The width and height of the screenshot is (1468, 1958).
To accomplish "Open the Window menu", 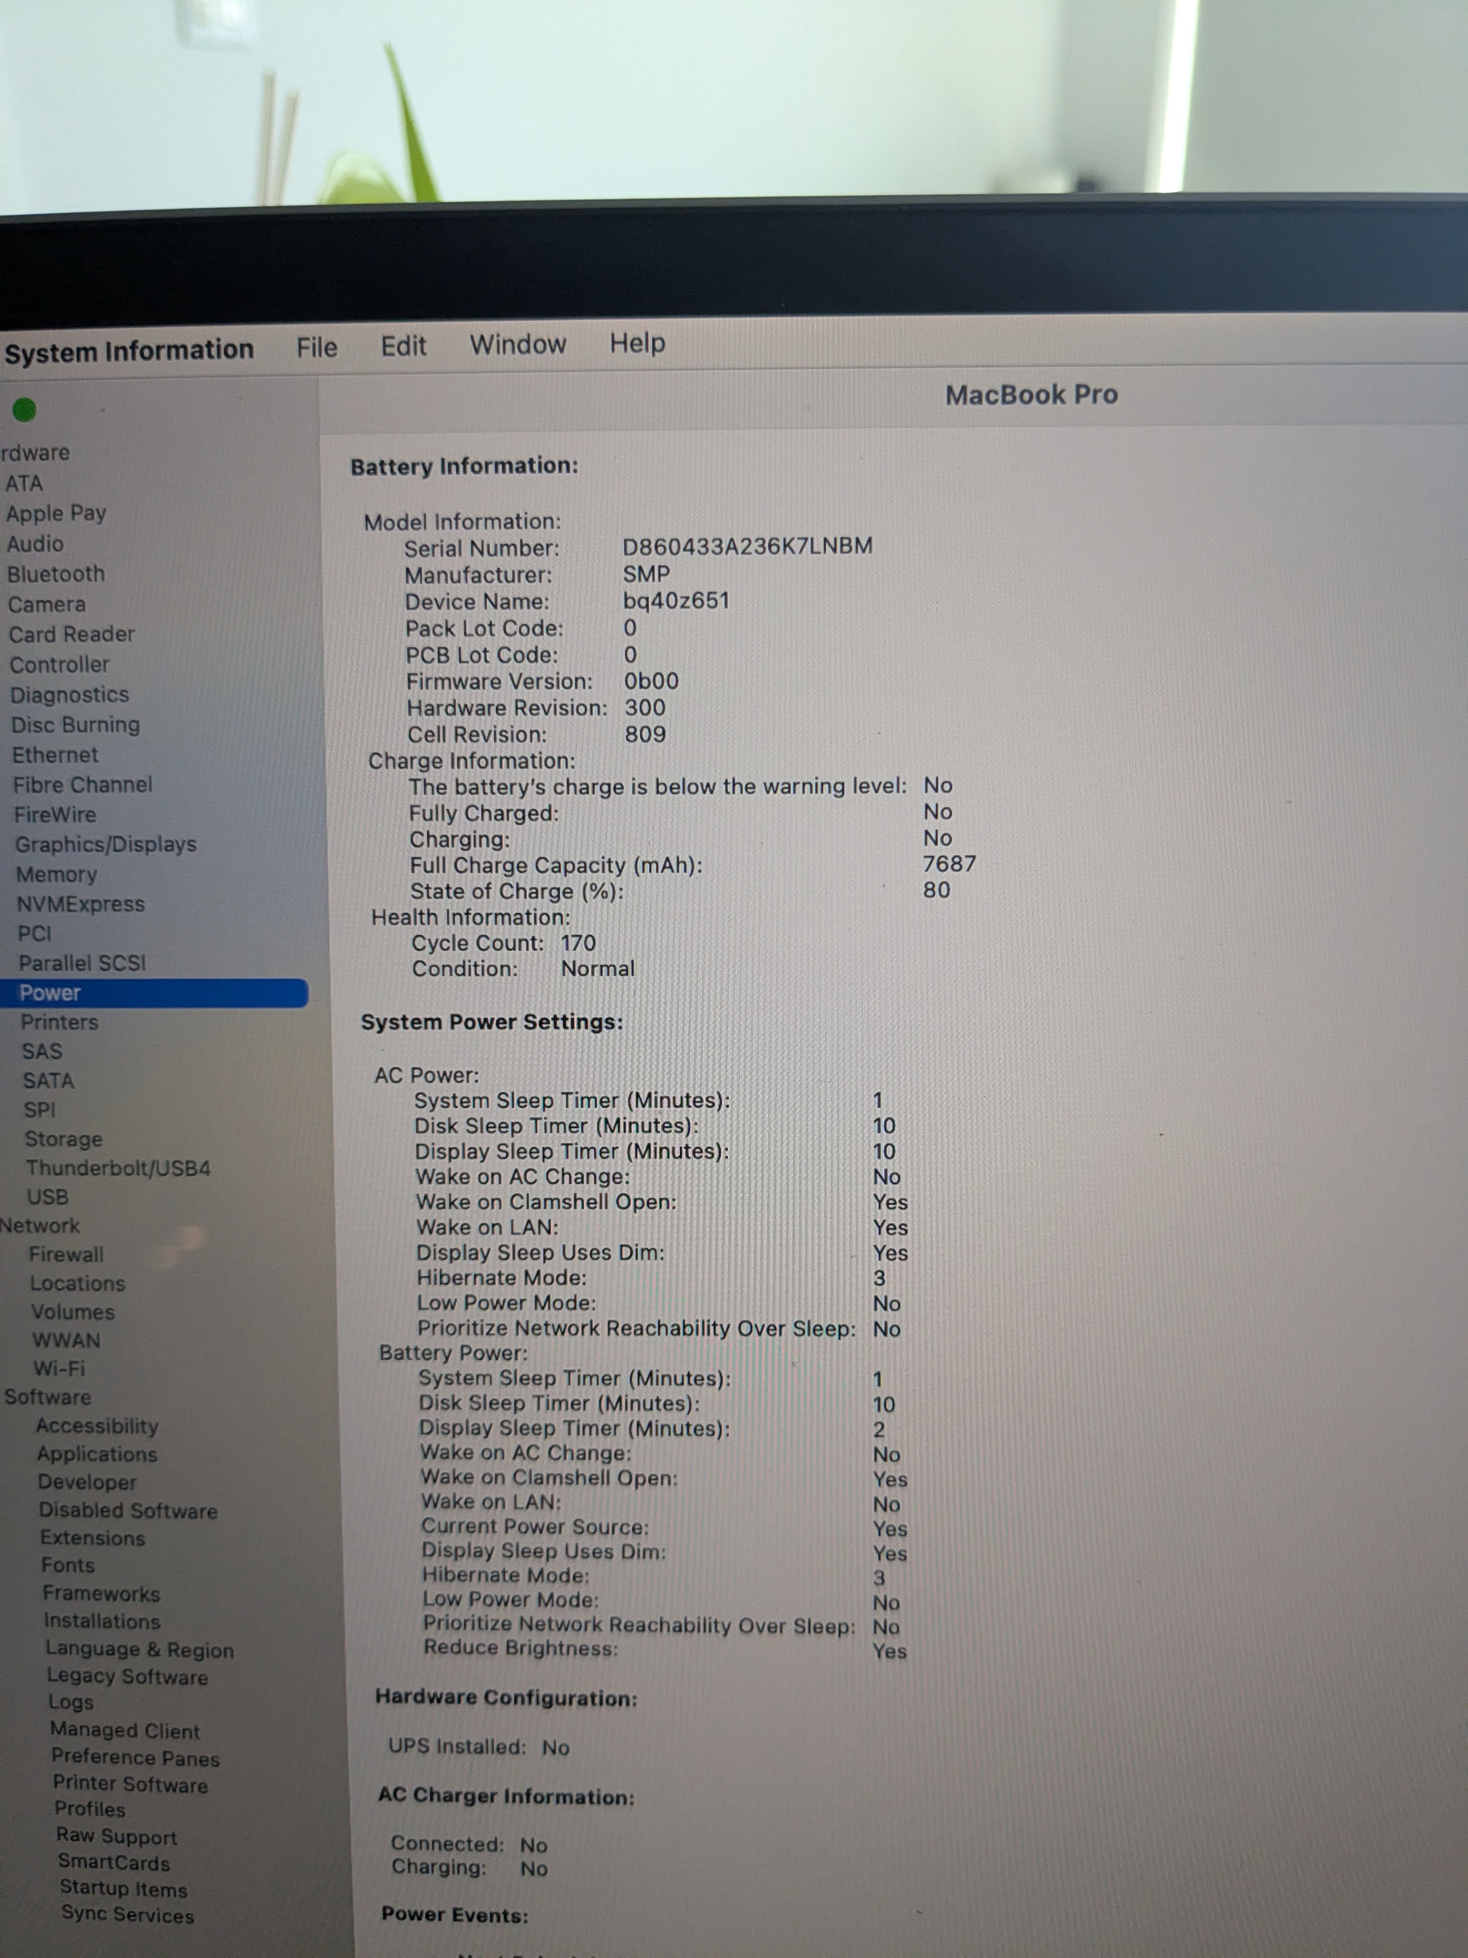I will (518, 344).
